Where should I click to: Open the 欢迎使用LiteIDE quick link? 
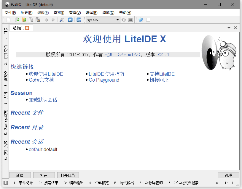(x=46, y=74)
